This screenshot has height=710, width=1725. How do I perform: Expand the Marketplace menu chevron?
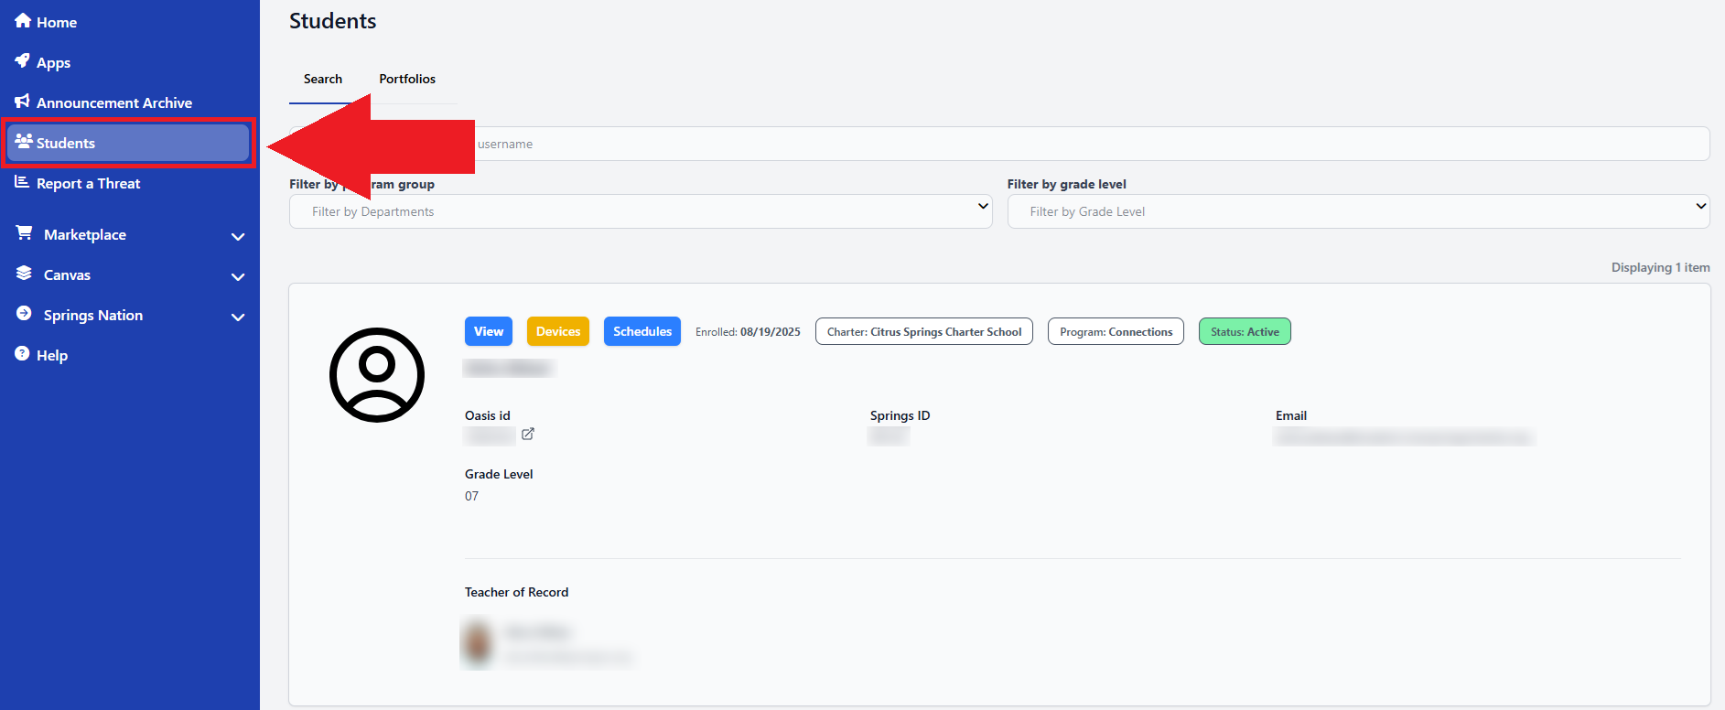[x=238, y=236]
